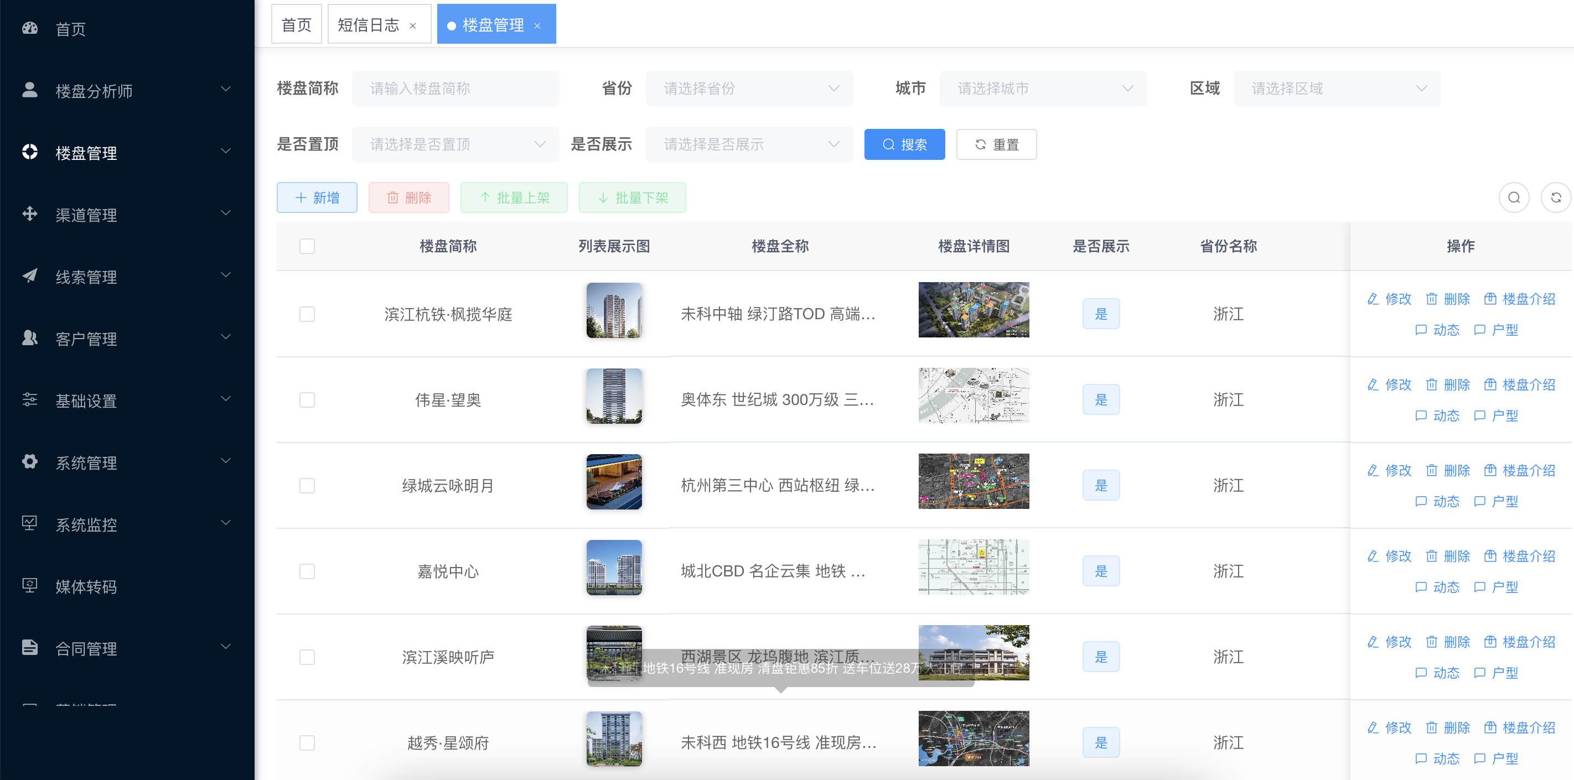Click the blue 搜索 button
This screenshot has height=780, width=1574.
[x=904, y=144]
